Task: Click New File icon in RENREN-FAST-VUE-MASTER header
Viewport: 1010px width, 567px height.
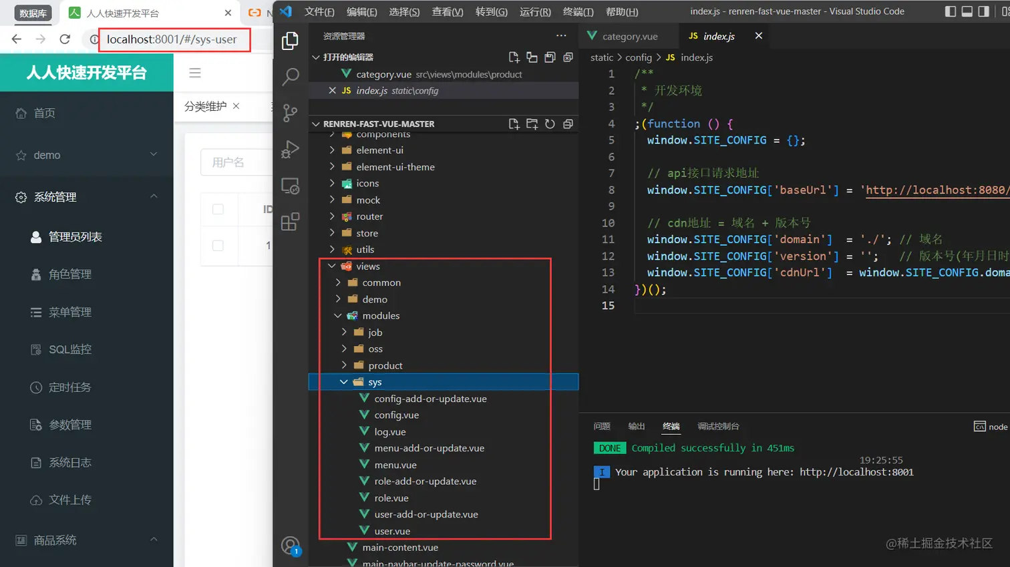Action: [514, 124]
